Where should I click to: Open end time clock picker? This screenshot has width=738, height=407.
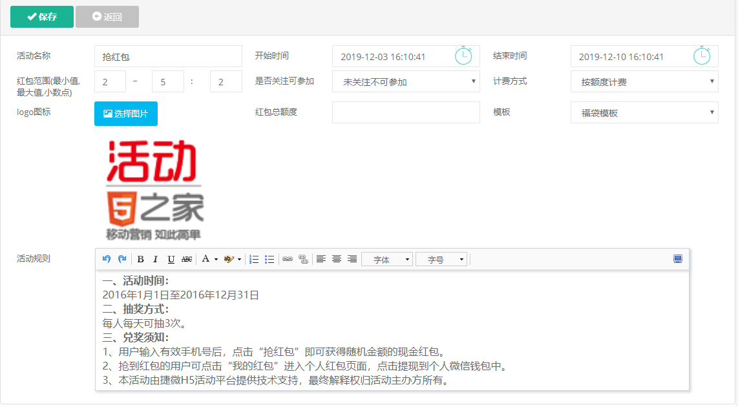[702, 56]
